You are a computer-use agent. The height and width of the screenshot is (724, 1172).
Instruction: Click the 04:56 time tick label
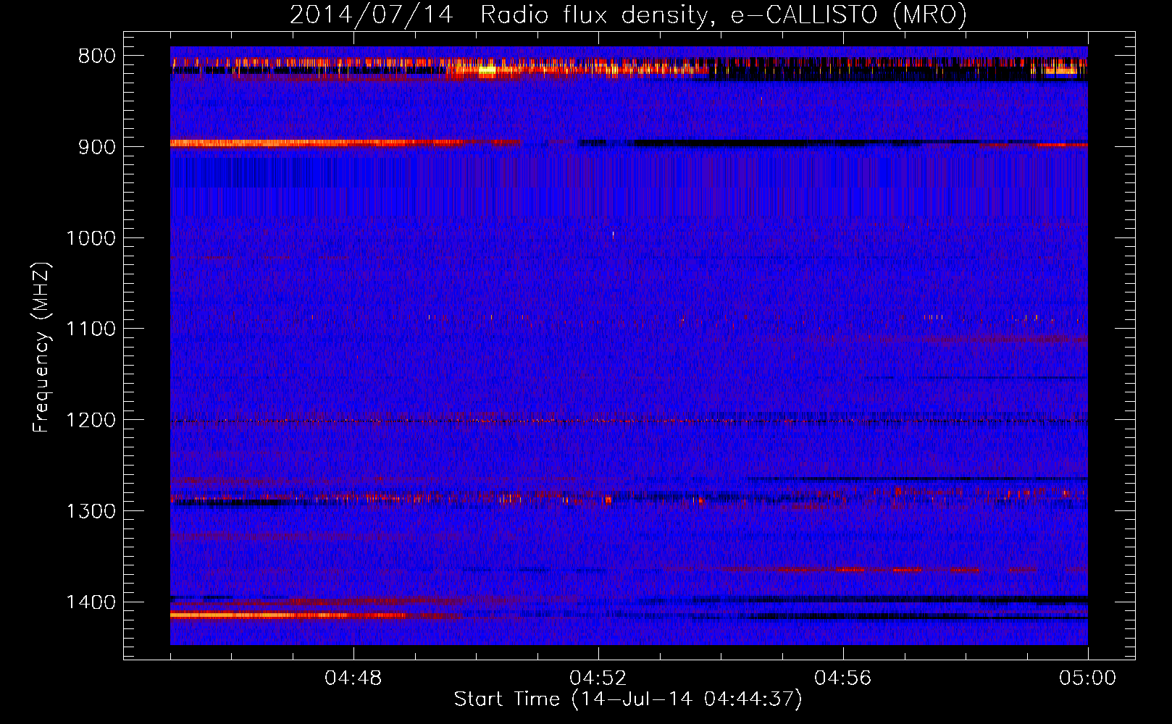843,678
